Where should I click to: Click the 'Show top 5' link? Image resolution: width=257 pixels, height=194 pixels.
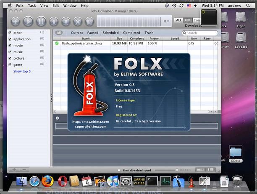[22, 71]
